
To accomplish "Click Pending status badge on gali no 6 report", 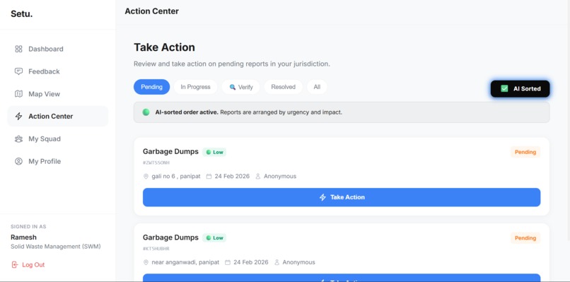I will tap(525, 152).
